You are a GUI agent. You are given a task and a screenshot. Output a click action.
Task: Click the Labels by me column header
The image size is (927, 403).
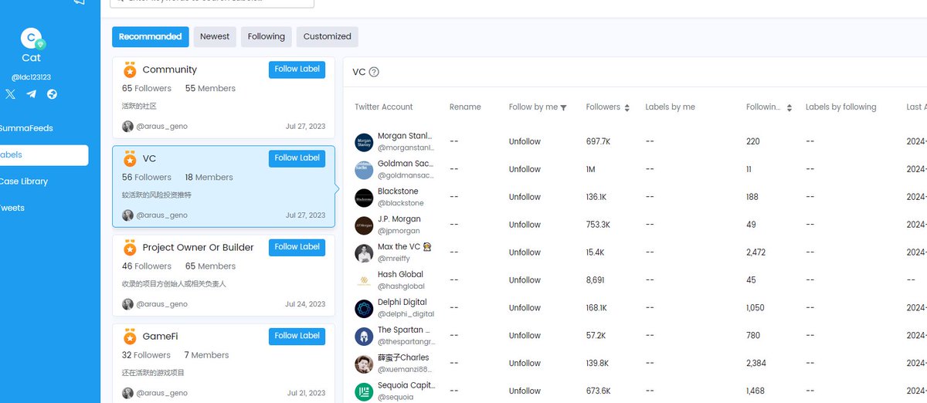[670, 107]
